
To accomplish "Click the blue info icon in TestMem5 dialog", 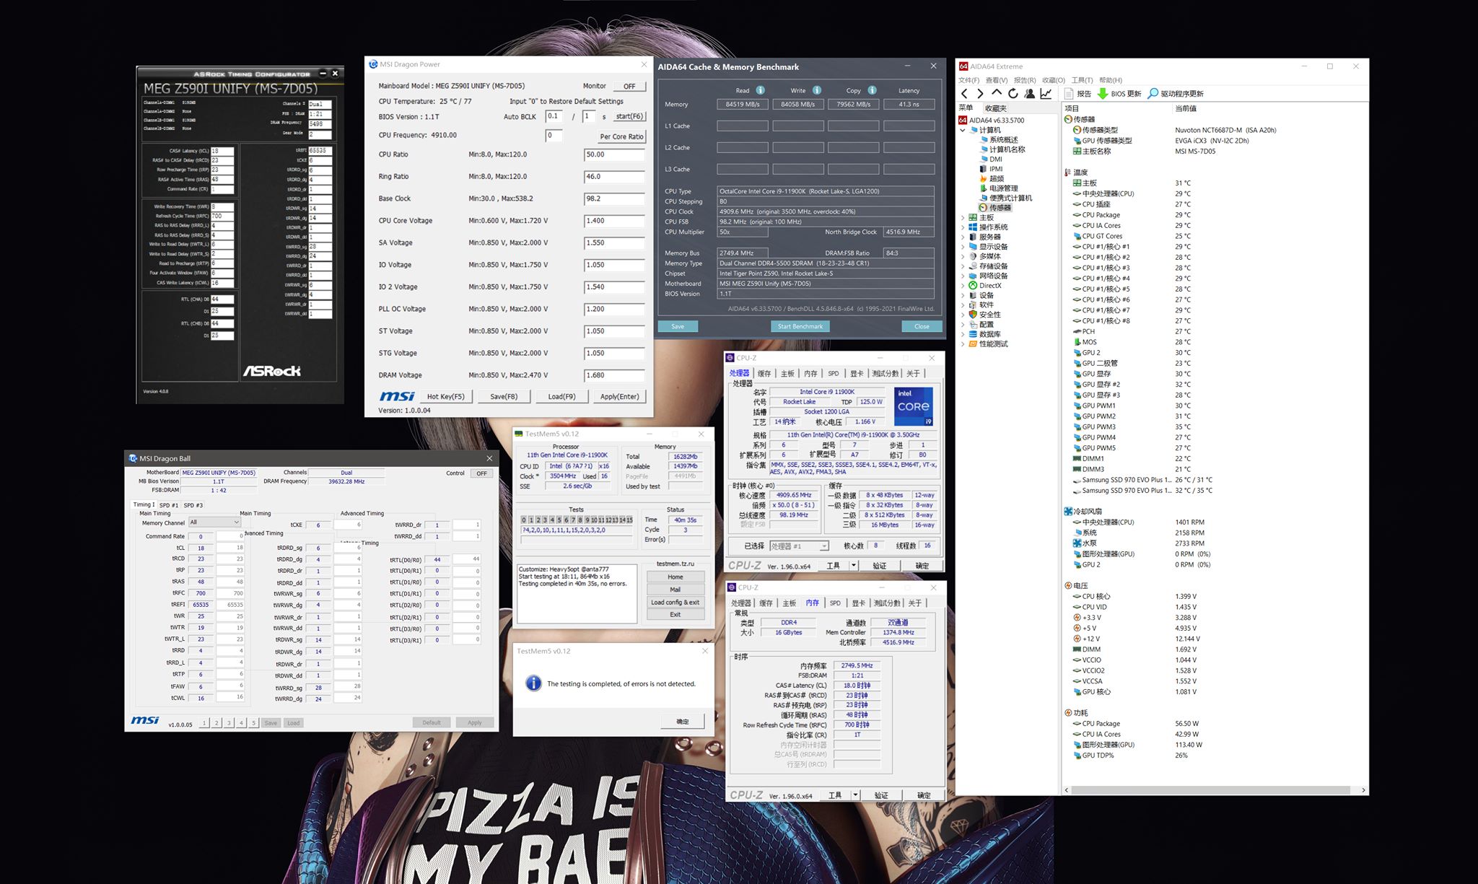I will pos(533,683).
